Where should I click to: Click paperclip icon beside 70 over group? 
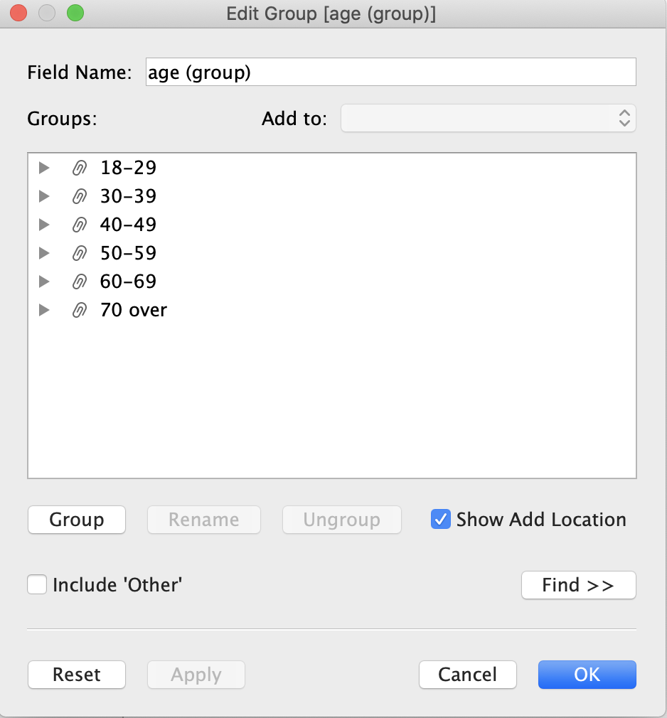point(80,310)
